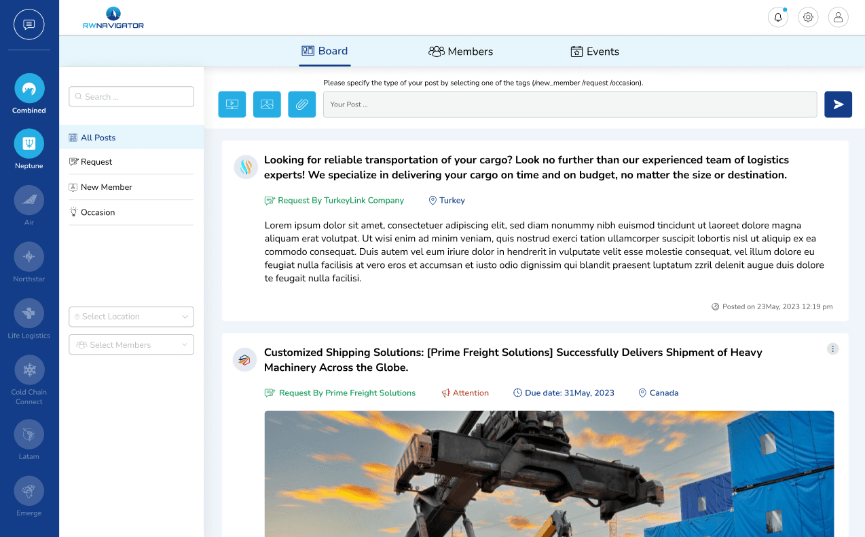This screenshot has height=537, width=865.
Task: Focus the Search field
Action: click(x=131, y=97)
